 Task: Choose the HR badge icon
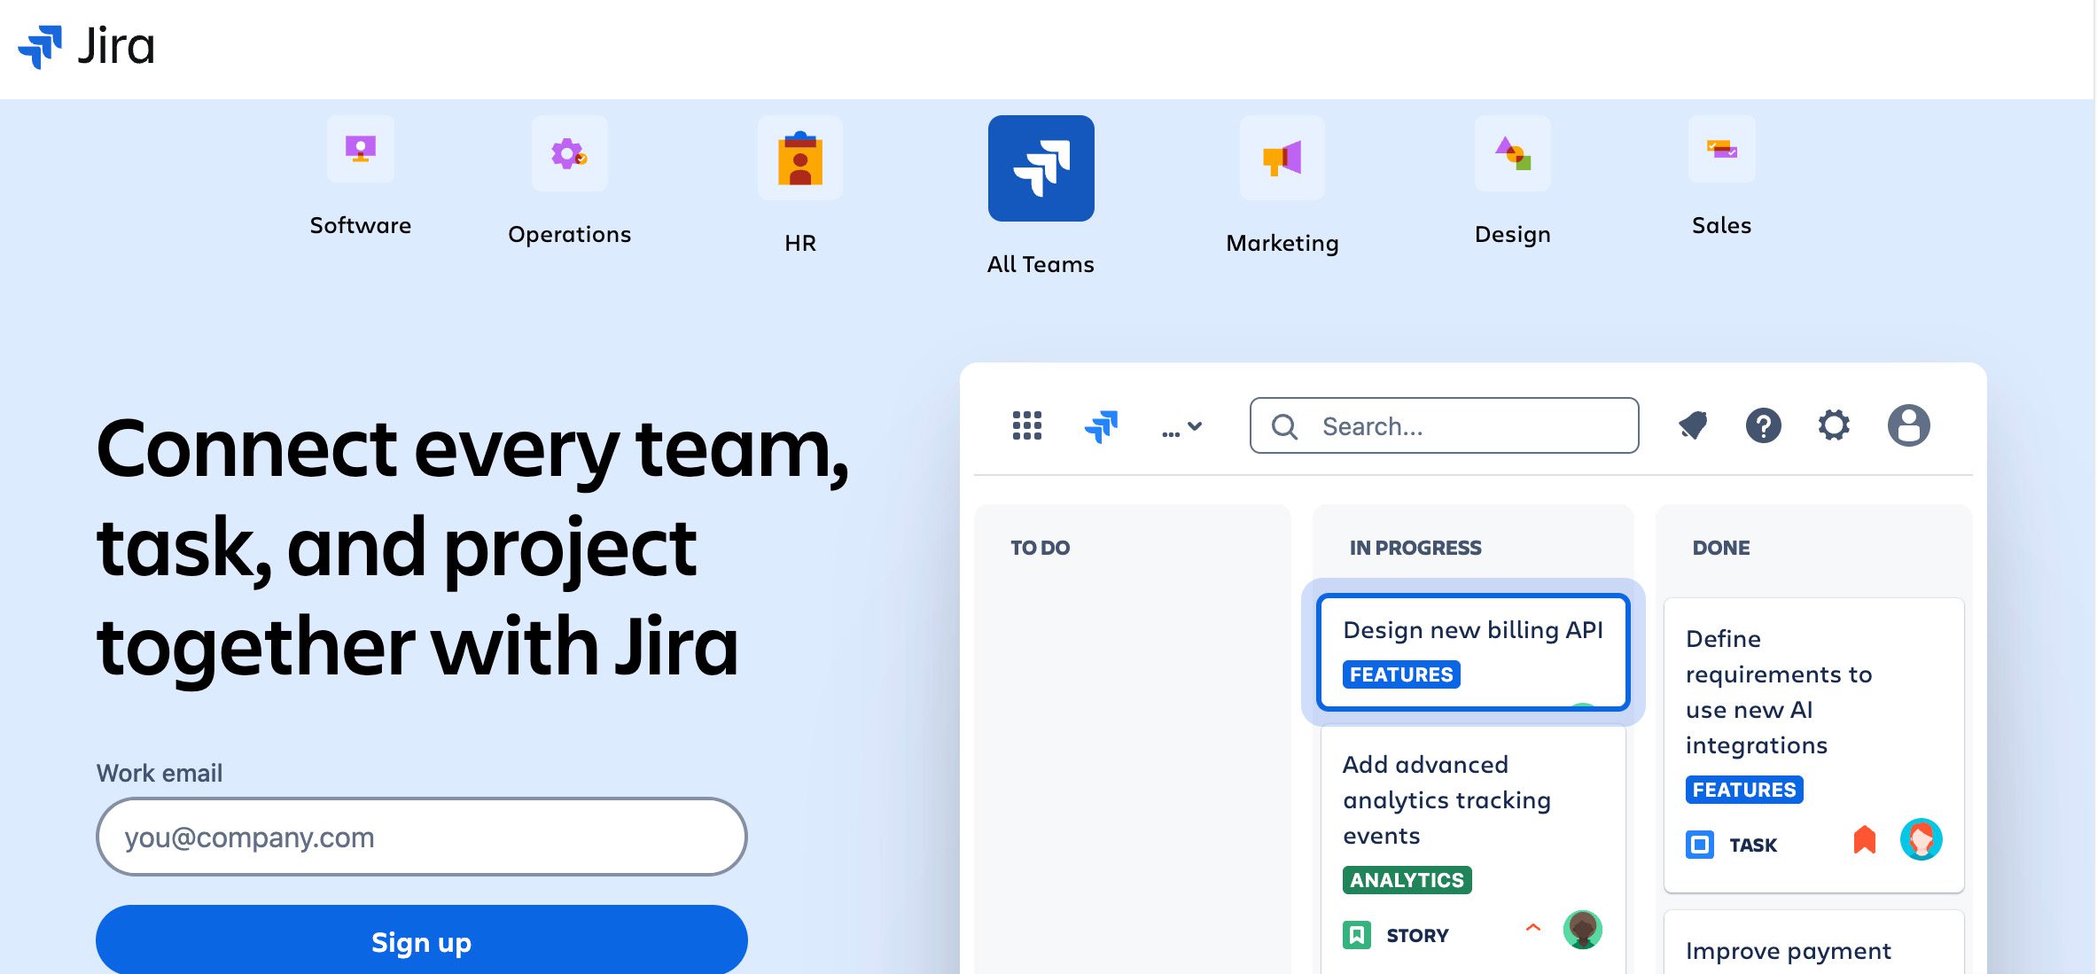800,158
